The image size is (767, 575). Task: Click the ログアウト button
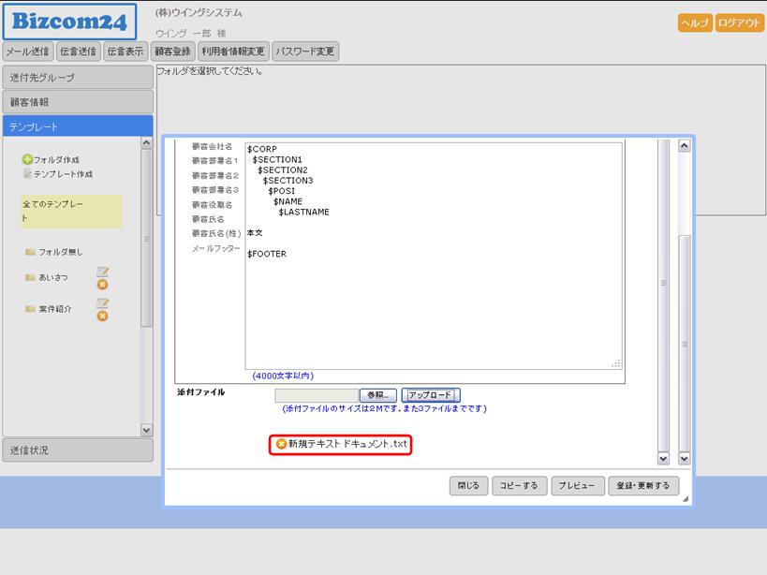(x=740, y=23)
